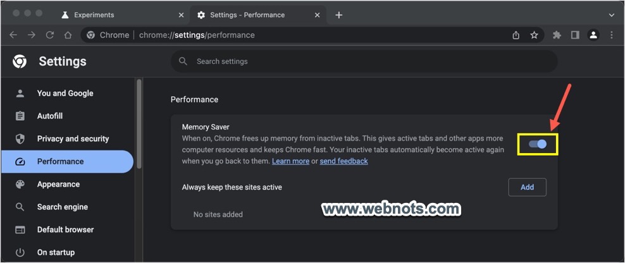The width and height of the screenshot is (625, 263).
Task: Click the Performance gauge icon
Action: pos(20,161)
